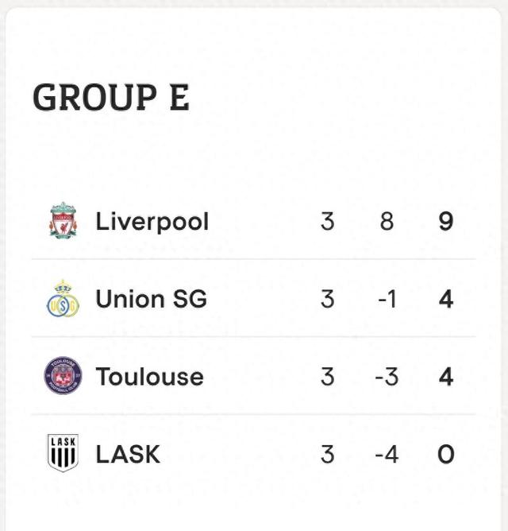Image resolution: width=508 pixels, height=531 pixels.
Task: Select the LASK team name
Action: point(128,454)
